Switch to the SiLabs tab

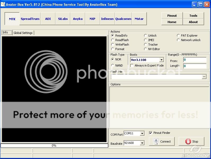[x=63, y=19]
